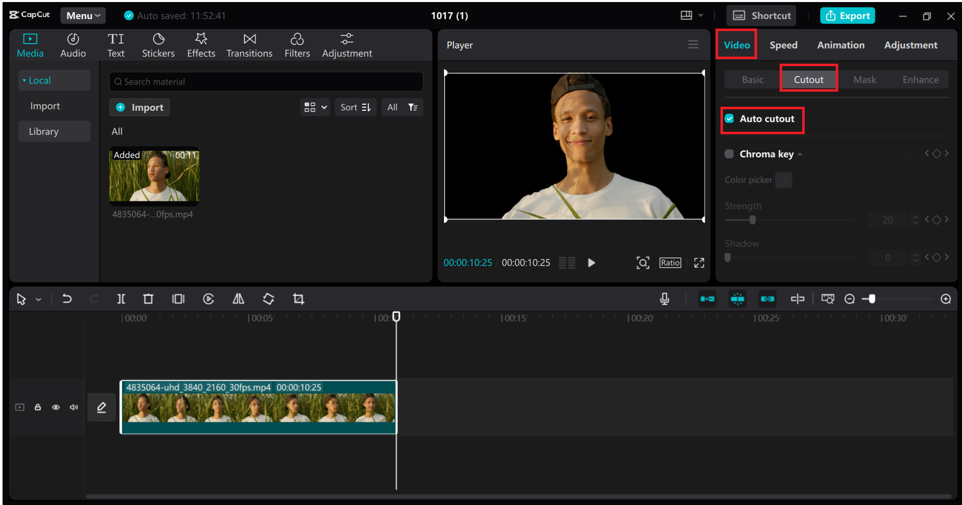Click the timeline zoom out icon
The image size is (962, 505).
pos(850,299)
